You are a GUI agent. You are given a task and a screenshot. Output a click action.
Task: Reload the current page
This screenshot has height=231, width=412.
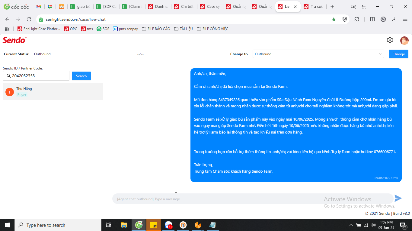(x=29, y=19)
